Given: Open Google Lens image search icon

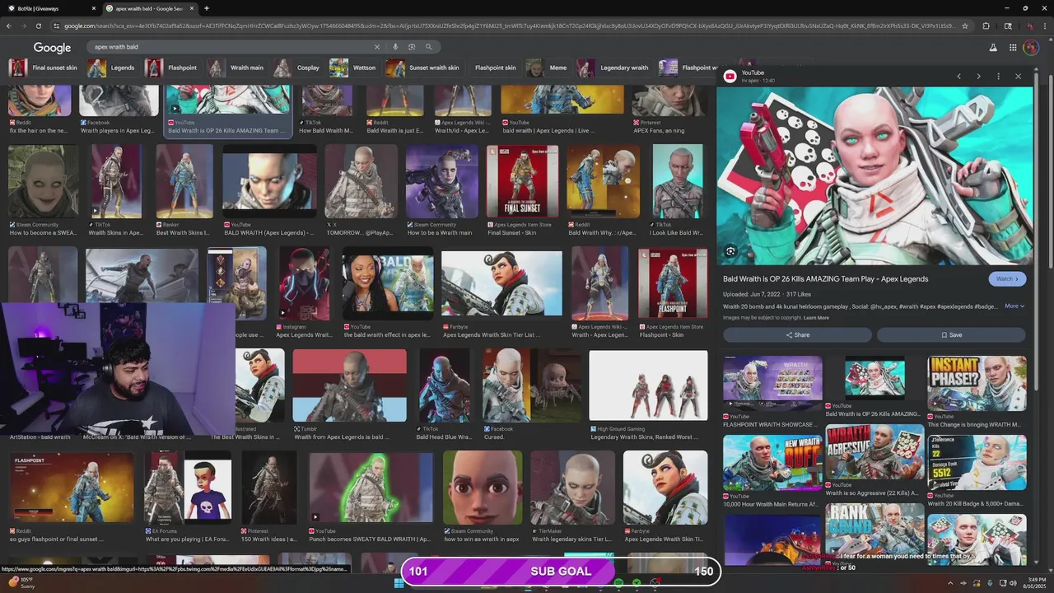Looking at the screenshot, I should 412,47.
